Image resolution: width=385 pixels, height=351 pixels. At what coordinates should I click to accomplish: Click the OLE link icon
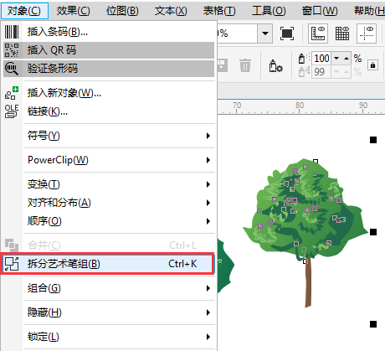pos(12,111)
